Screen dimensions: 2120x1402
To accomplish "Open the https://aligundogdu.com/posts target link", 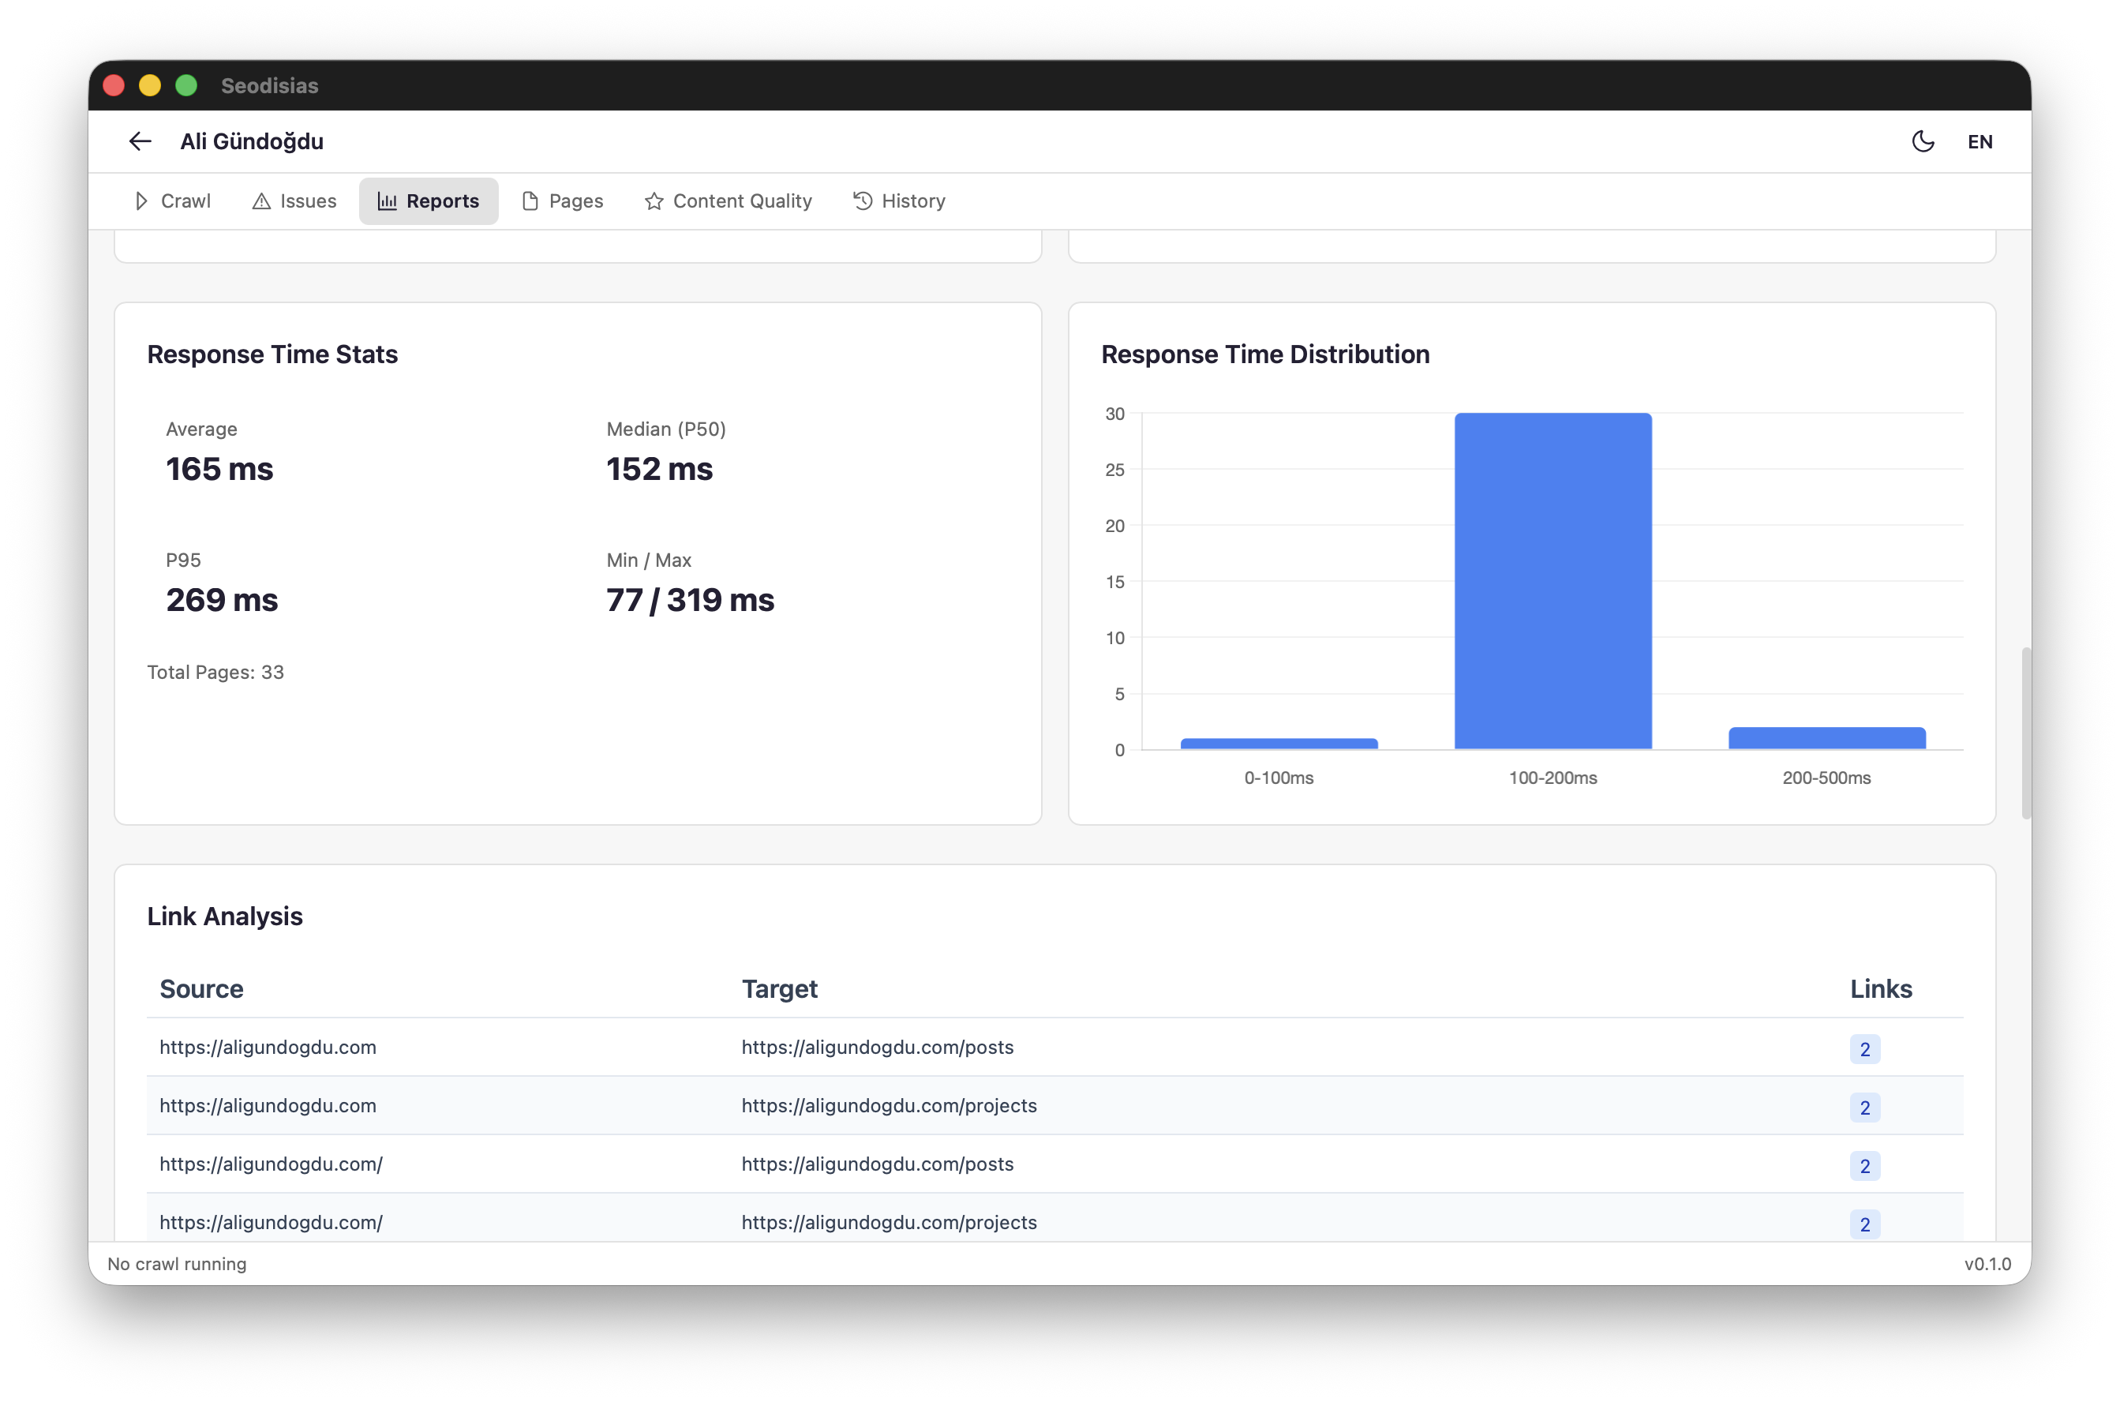I will click(878, 1047).
